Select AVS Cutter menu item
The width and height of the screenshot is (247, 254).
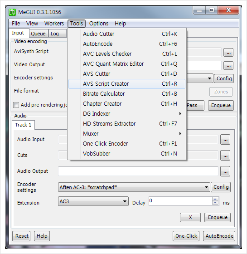tap(127, 74)
